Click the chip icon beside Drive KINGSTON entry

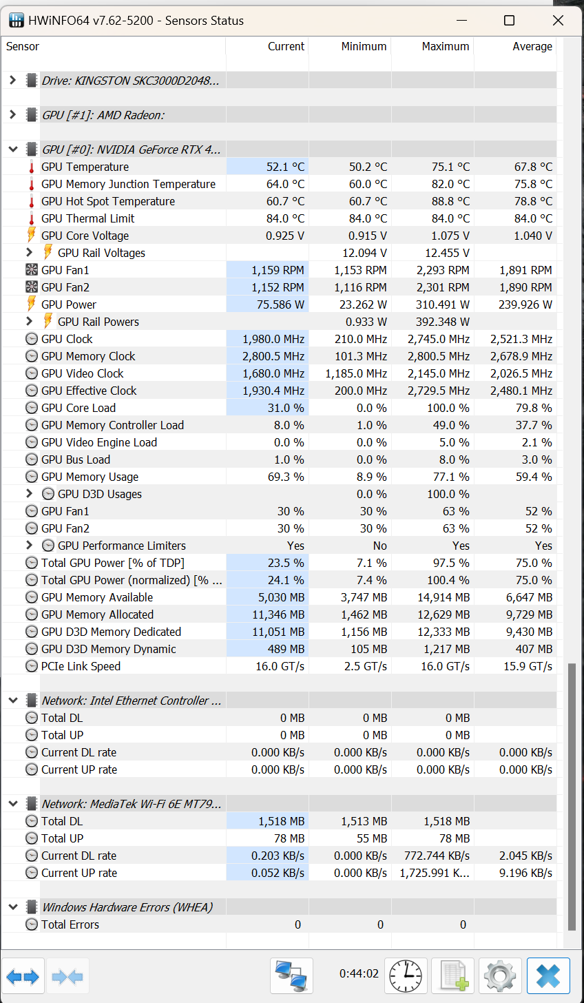tap(31, 80)
